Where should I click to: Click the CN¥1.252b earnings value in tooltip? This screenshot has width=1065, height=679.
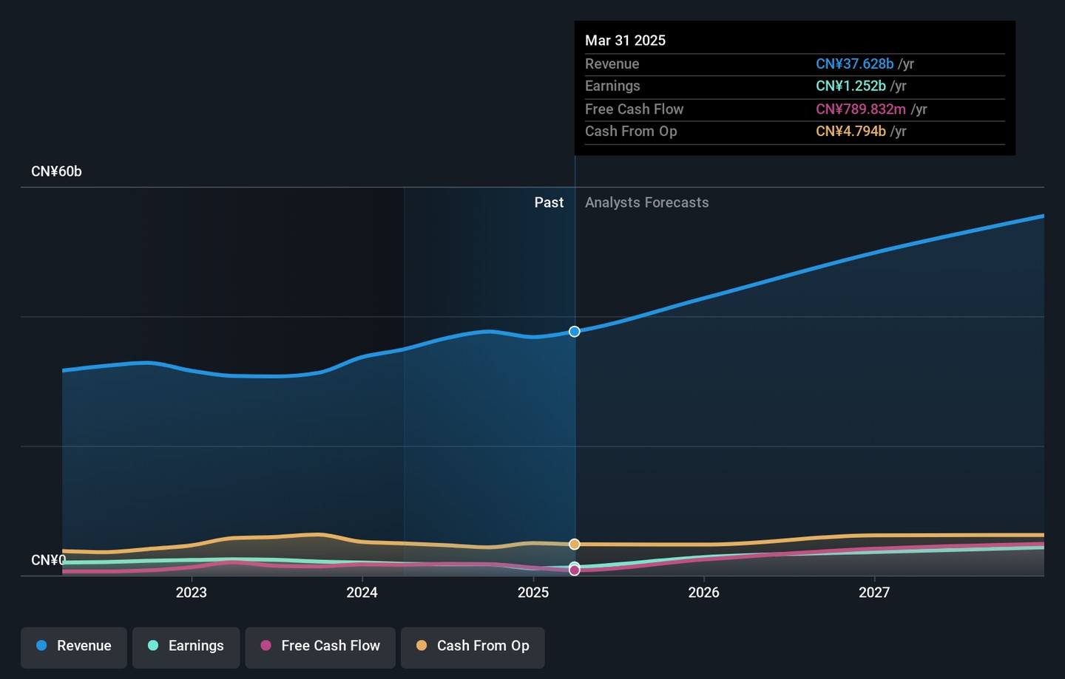click(851, 86)
